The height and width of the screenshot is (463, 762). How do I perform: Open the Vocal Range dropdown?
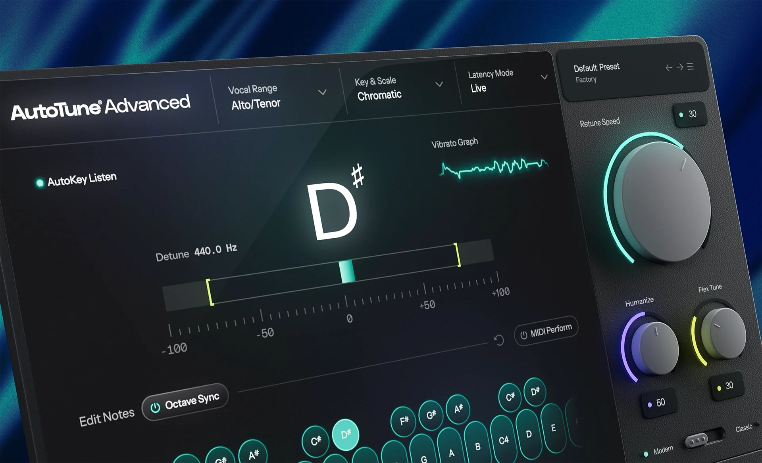coord(277,97)
